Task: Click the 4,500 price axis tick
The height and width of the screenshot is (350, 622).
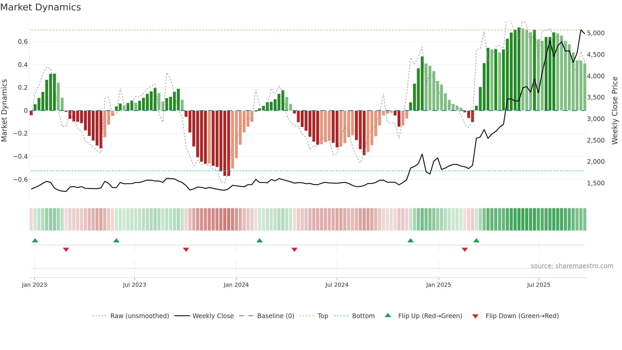Action: click(596, 55)
